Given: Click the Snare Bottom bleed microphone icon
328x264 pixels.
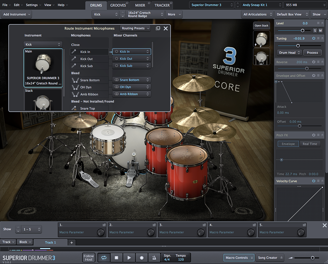Looking at the screenshot, I should 75,80.
